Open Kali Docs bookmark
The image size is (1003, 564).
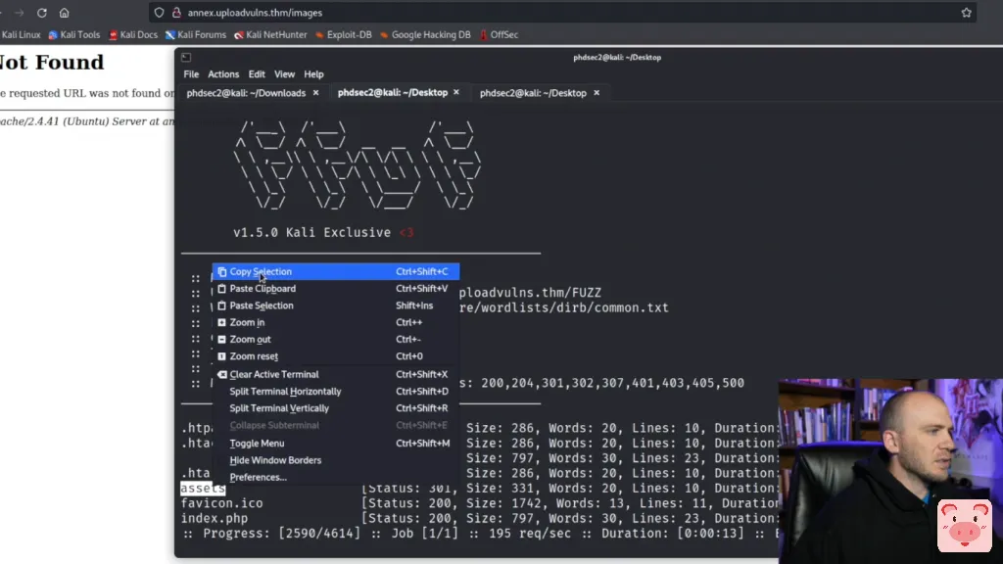point(133,34)
